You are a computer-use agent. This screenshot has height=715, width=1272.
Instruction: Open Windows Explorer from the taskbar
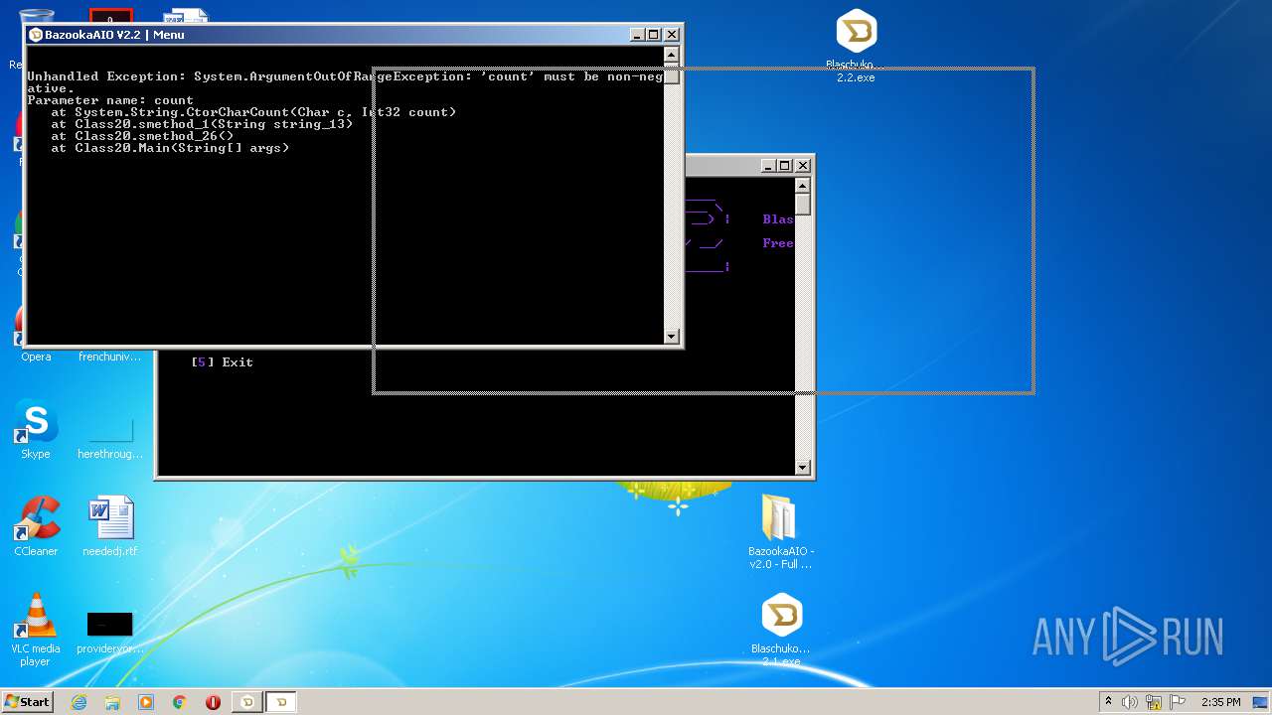point(112,702)
